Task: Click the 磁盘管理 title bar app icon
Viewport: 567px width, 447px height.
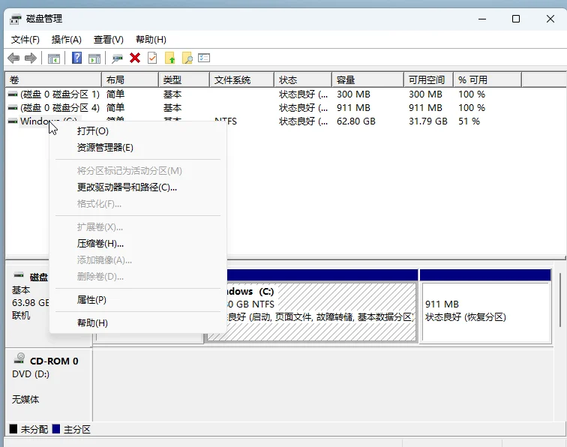Action: tap(16, 19)
